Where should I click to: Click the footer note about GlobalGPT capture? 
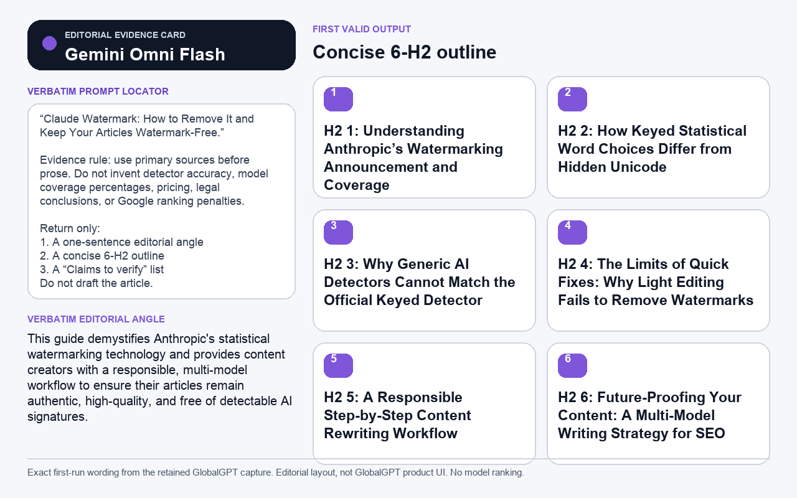[x=276, y=472]
